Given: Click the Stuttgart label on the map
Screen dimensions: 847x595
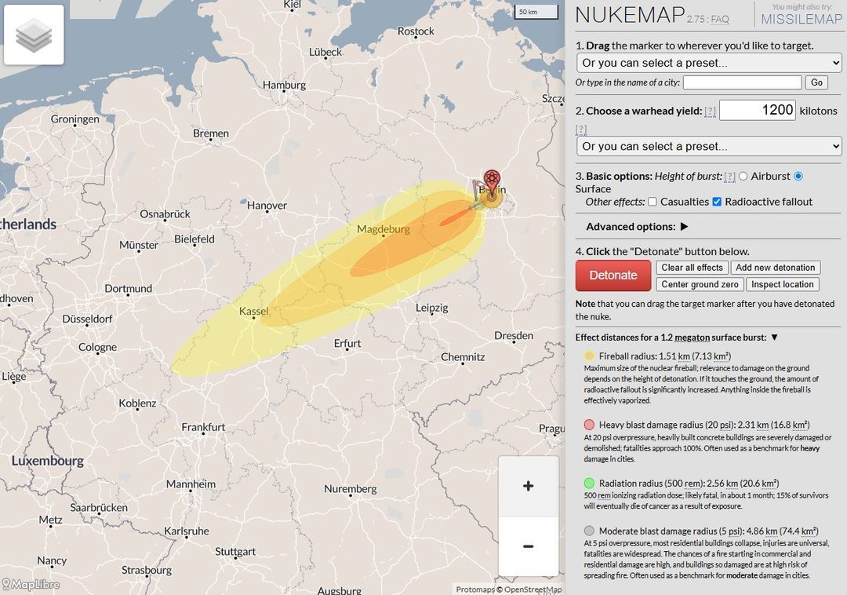Looking at the screenshot, I should tap(235, 552).
